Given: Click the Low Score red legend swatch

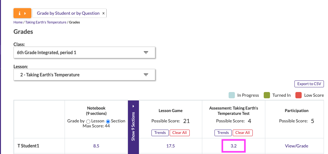Looking at the screenshot, I should (299, 95).
